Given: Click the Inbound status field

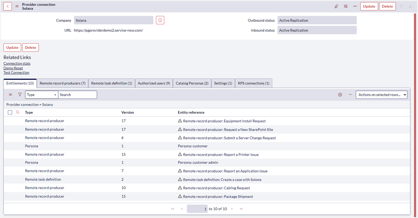Looking at the screenshot, I should [317, 30].
